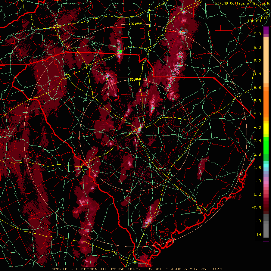Click the 9.8 legend value

pyautogui.click(x=257, y=34)
